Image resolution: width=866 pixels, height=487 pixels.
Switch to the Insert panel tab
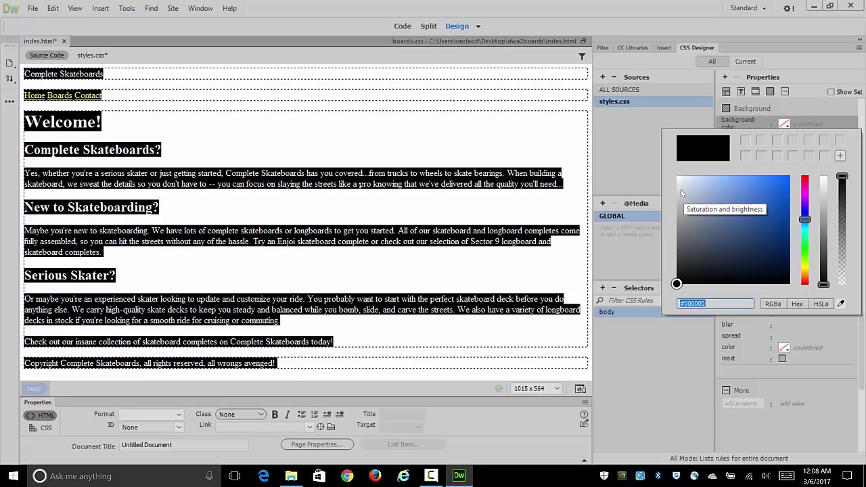664,48
